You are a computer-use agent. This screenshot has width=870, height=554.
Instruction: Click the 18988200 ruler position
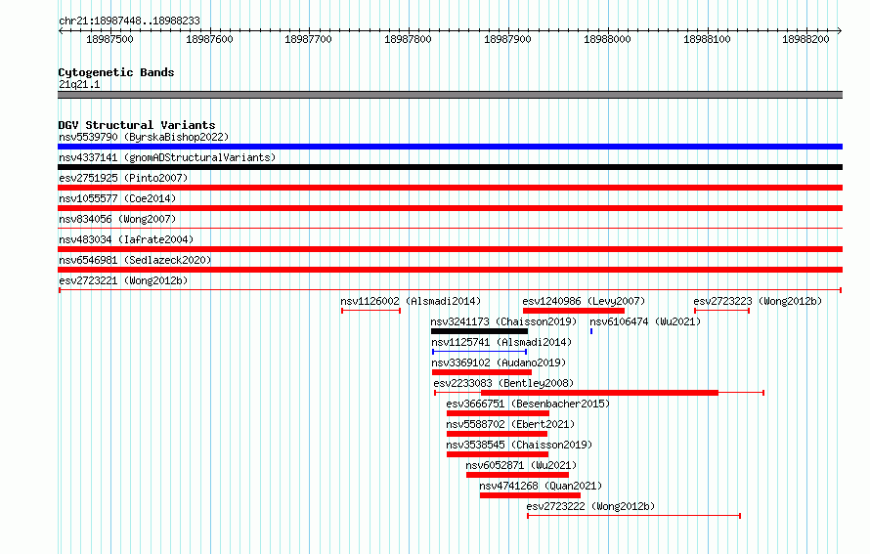pos(805,39)
